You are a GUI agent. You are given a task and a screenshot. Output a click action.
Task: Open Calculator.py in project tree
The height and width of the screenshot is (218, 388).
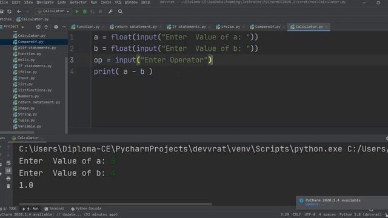(x=32, y=36)
